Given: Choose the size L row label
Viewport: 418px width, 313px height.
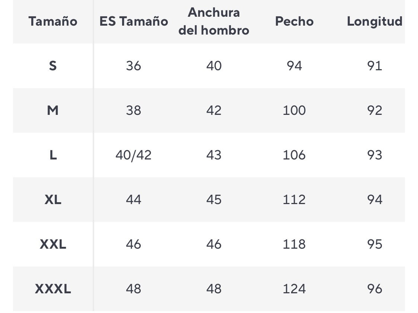Looking at the screenshot, I should click(53, 155).
